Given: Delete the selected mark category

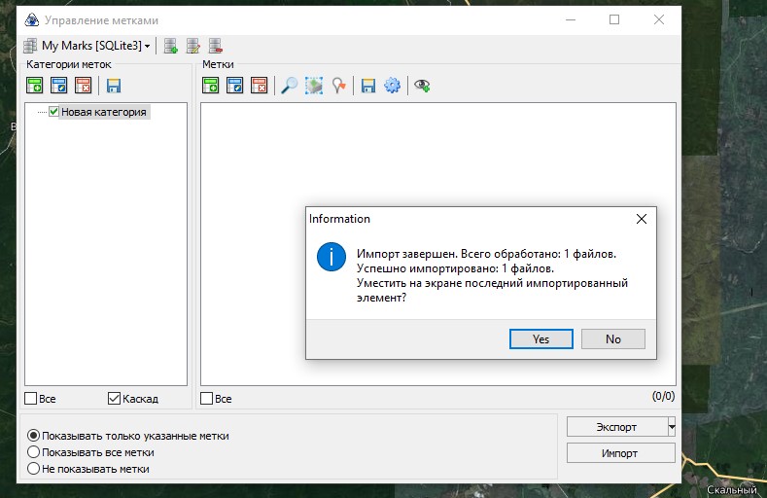Looking at the screenshot, I should [84, 86].
